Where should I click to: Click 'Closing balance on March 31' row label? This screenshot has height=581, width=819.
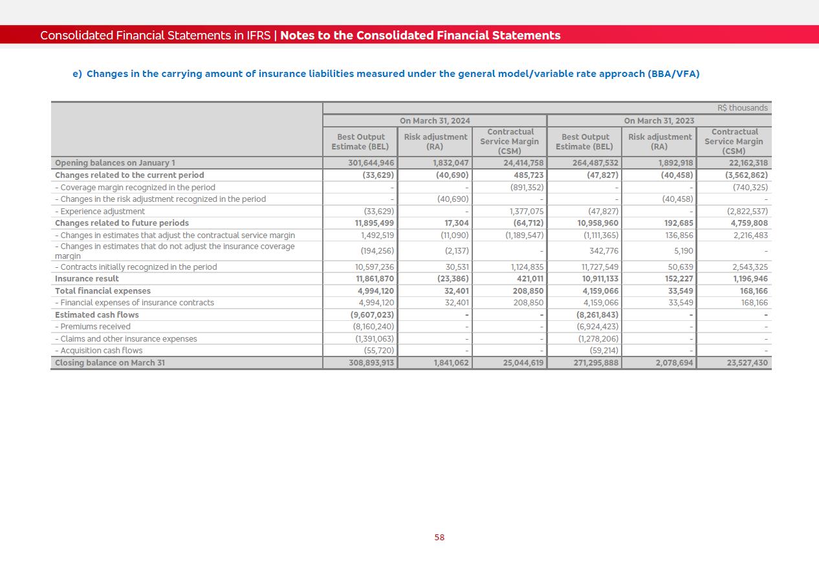109,363
